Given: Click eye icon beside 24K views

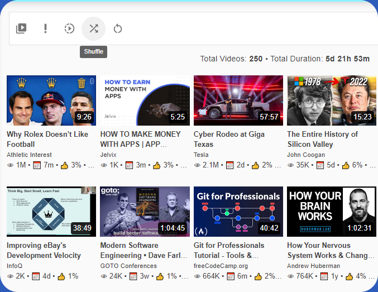Looking at the screenshot, I should pyautogui.click(x=104, y=276).
